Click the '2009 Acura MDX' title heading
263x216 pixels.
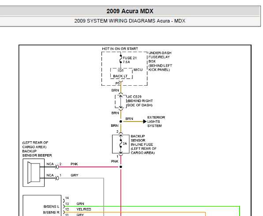[130, 11]
